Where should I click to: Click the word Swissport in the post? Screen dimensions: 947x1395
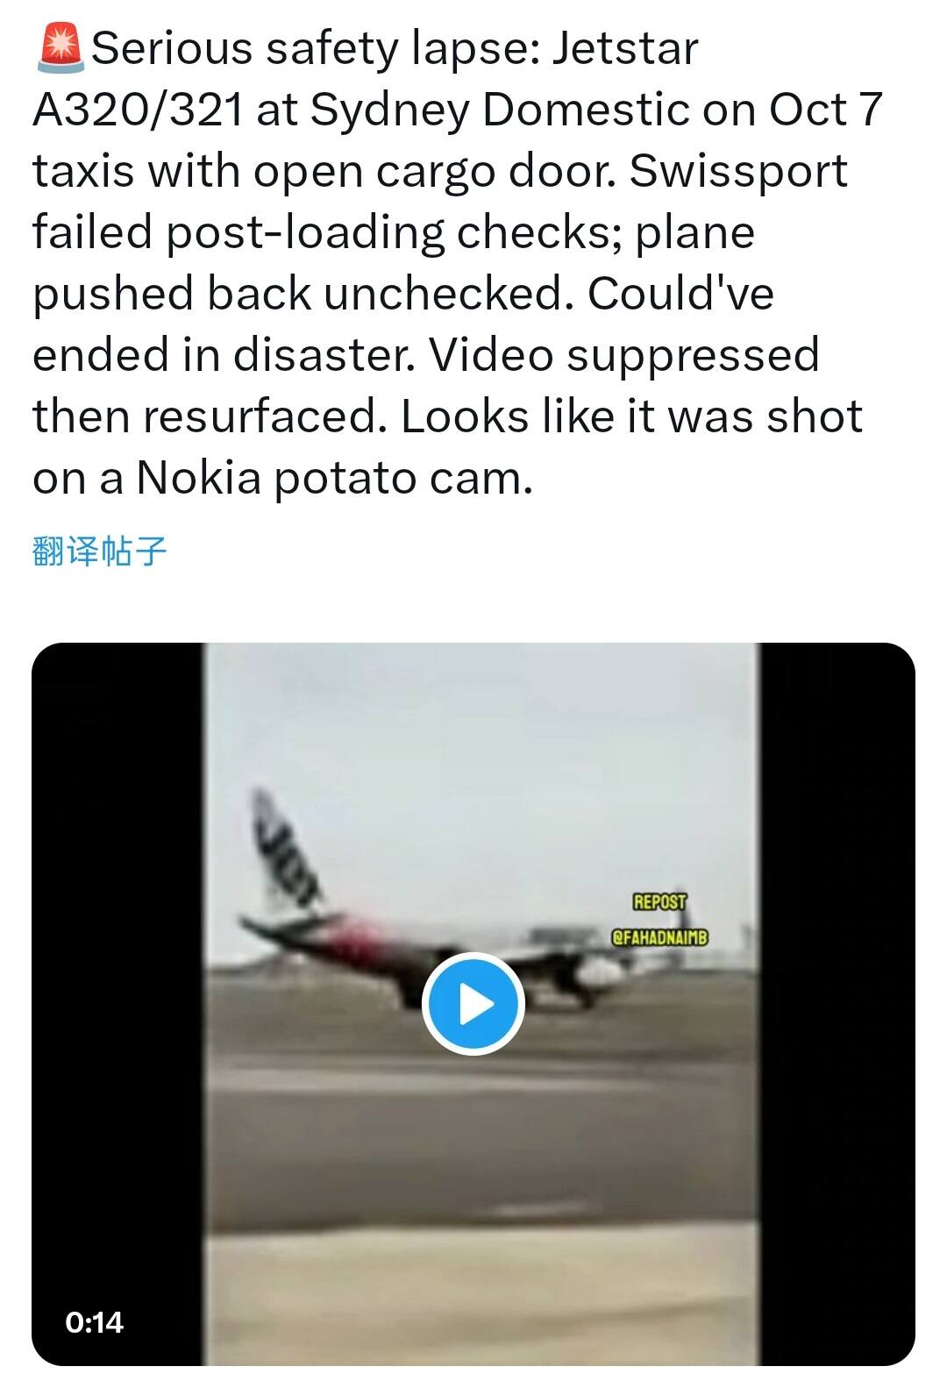tap(738, 171)
